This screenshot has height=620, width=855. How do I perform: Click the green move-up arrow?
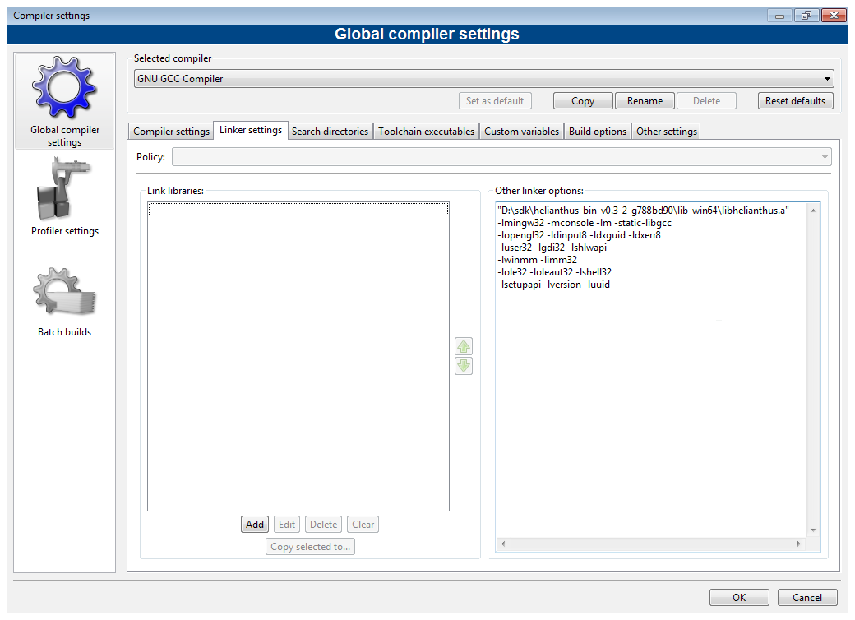464,346
